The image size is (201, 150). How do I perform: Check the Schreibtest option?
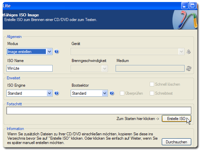point(152,93)
